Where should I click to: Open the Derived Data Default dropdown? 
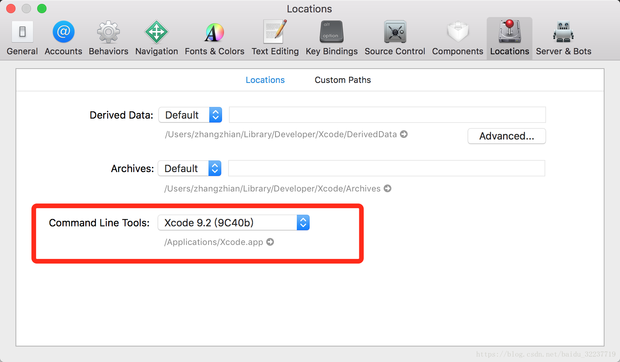pyautogui.click(x=190, y=115)
